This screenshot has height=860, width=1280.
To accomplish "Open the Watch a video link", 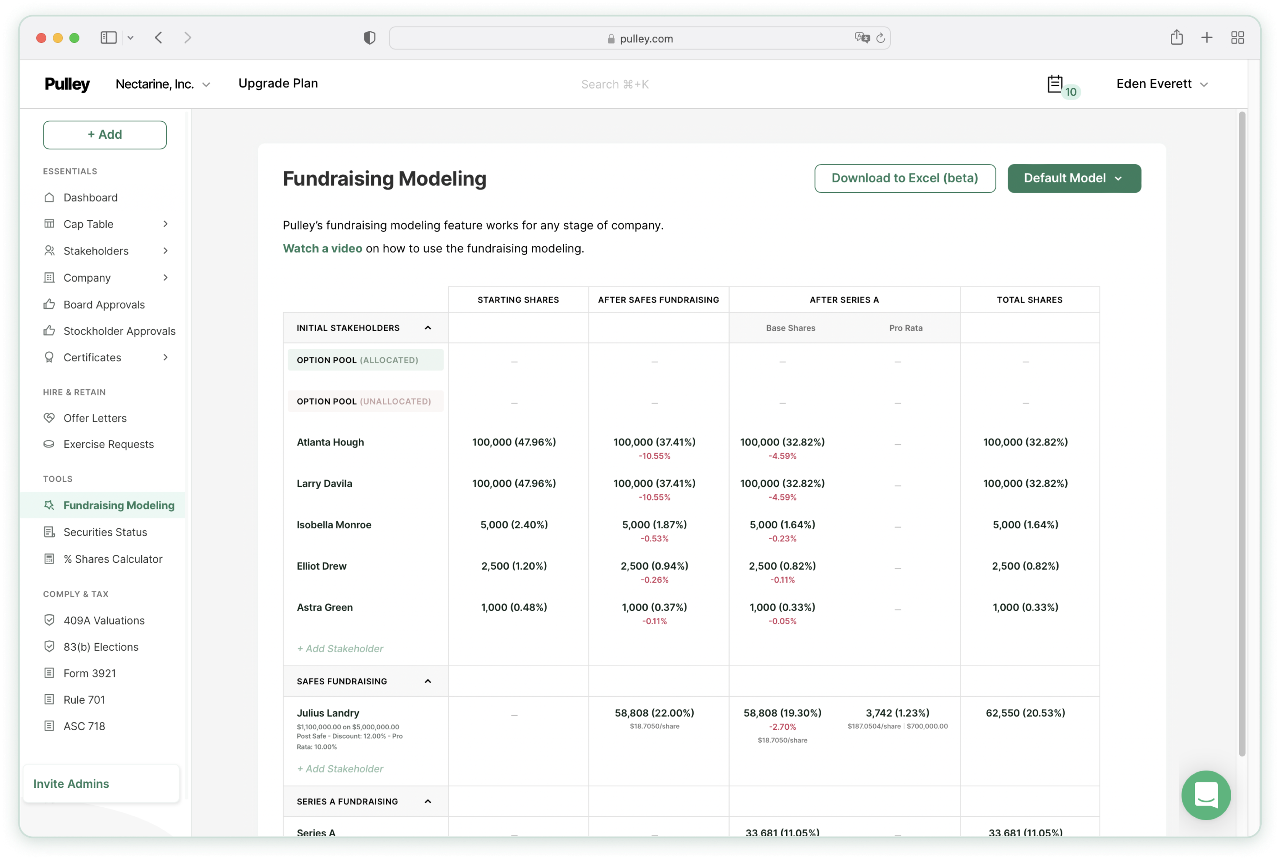I will coord(322,248).
